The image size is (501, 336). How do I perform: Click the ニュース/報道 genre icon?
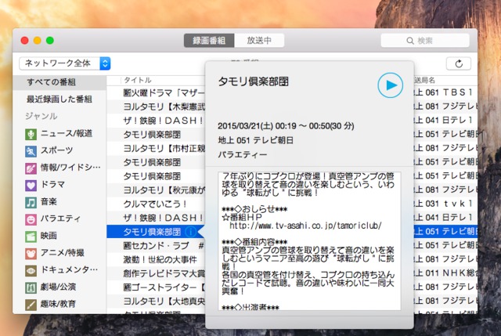point(31,133)
